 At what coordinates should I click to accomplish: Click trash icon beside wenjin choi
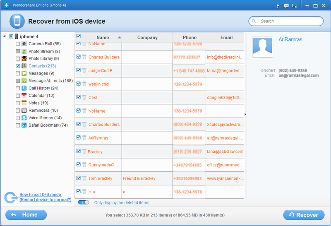coord(84,84)
